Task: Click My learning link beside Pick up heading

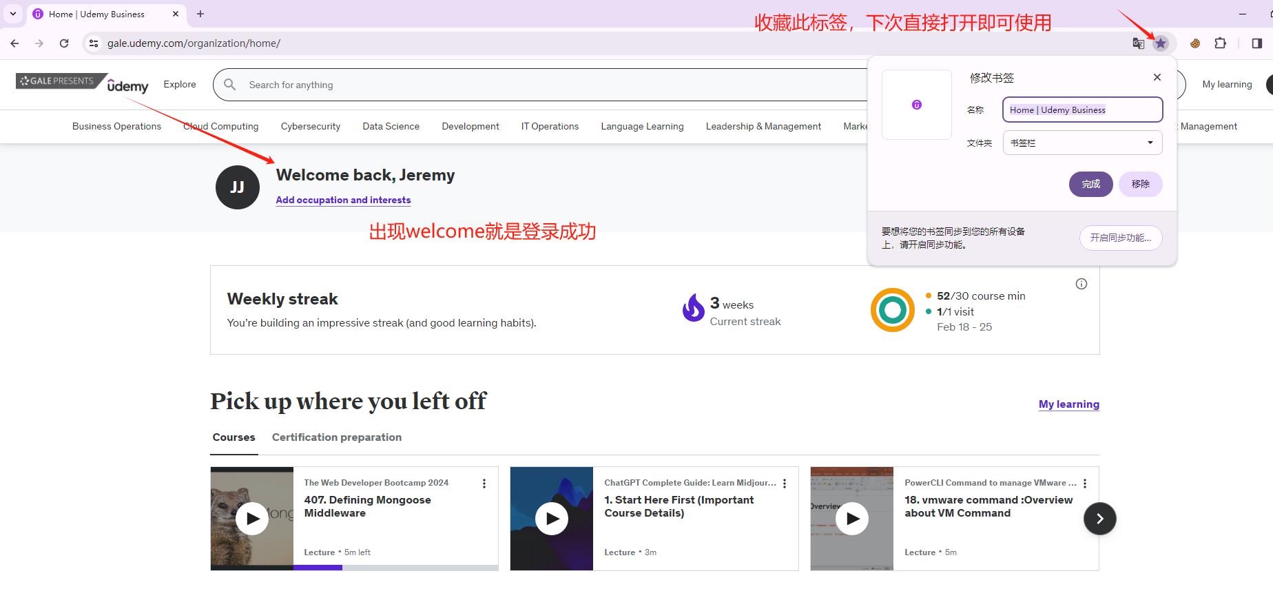Action: (x=1068, y=404)
